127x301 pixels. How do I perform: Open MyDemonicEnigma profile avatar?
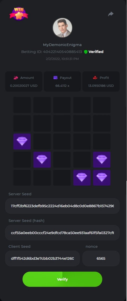coord(62,28)
